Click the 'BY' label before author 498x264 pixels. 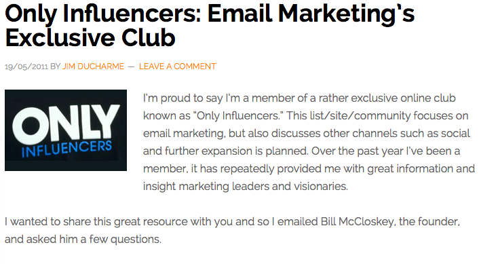(x=55, y=67)
